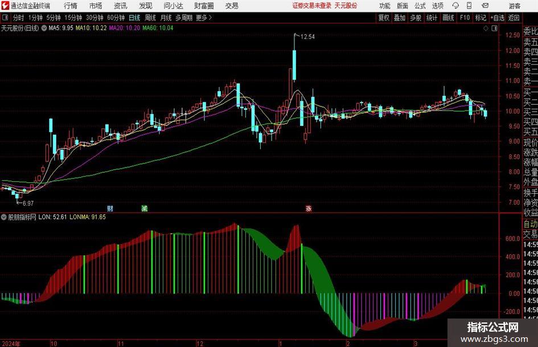This screenshot has height=347, width=538.
Task: Open the 选项 menu
Action: pyautogui.click(x=437, y=6)
